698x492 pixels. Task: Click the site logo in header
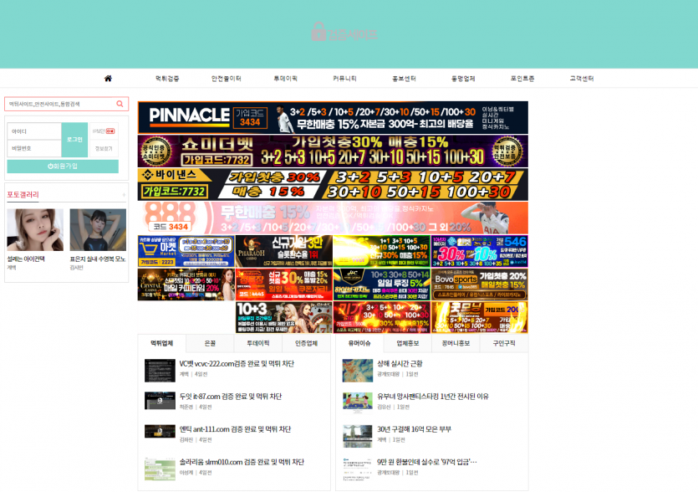coord(344,33)
